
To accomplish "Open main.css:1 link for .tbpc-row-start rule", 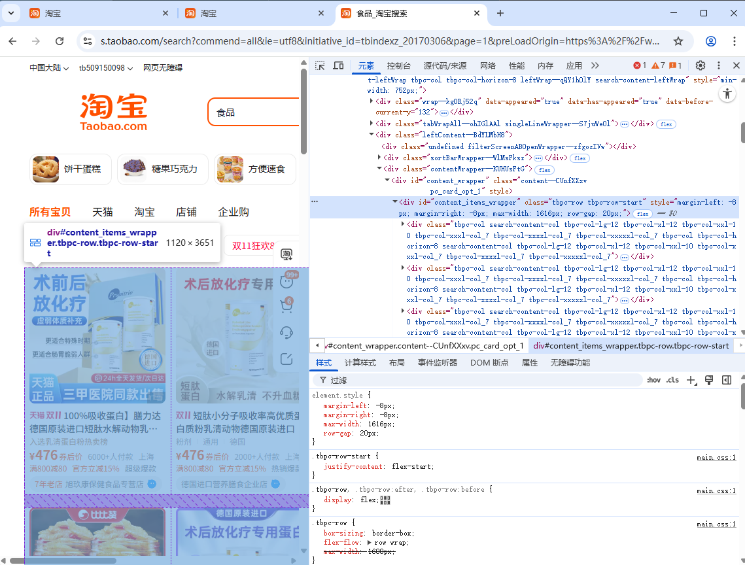I will pos(716,458).
